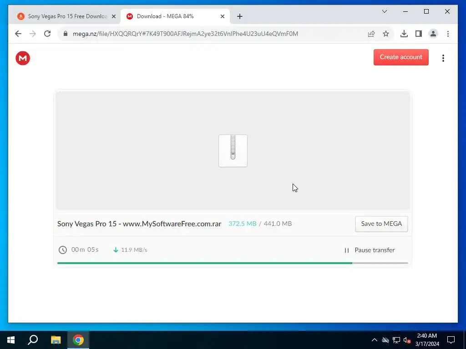The height and width of the screenshot is (349, 466).
Task: Open the notification center icon
Action: point(451,340)
